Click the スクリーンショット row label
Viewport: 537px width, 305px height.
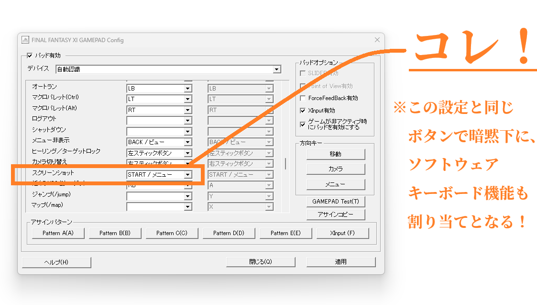coord(53,172)
